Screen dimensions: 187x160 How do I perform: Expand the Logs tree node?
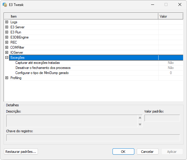click(7, 22)
